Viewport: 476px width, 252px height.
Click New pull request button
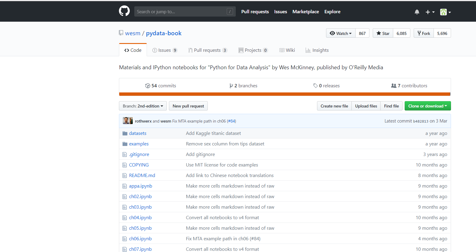[188, 106]
